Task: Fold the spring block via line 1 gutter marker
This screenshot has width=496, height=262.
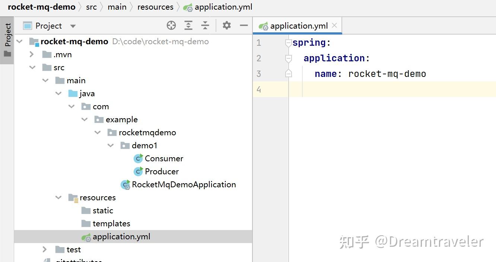Action: [x=288, y=42]
